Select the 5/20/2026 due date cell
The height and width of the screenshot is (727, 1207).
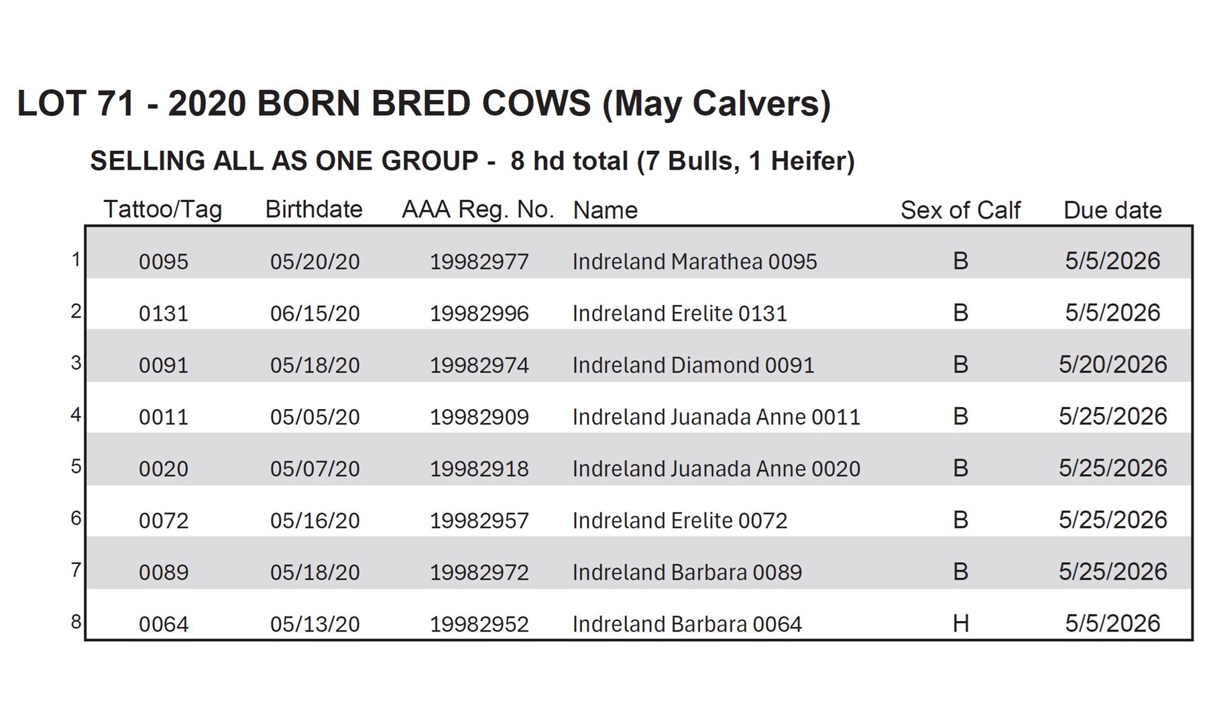1112,365
